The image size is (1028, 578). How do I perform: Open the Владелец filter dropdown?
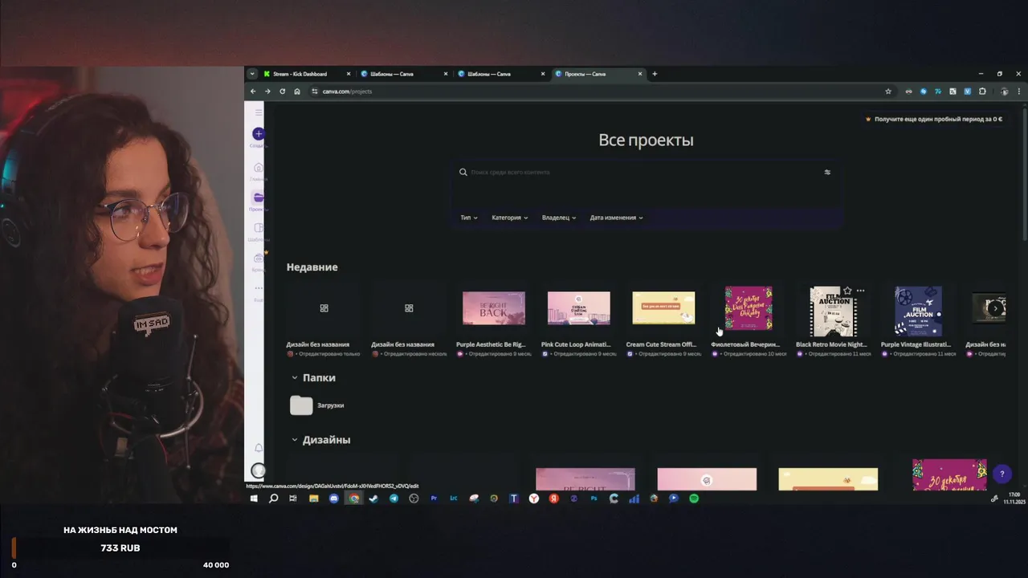[x=559, y=218]
